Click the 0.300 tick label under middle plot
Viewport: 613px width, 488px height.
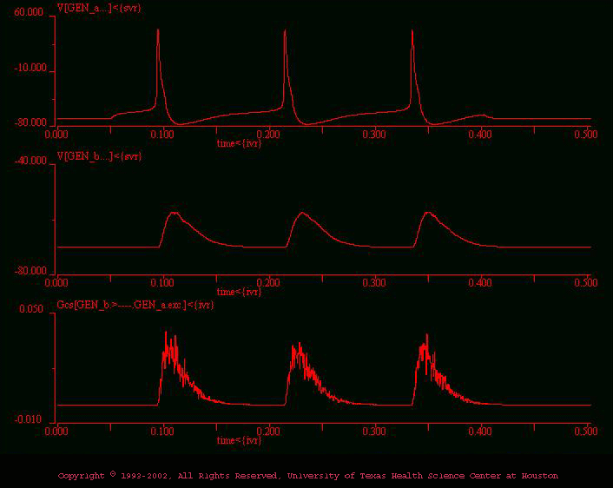coord(374,283)
